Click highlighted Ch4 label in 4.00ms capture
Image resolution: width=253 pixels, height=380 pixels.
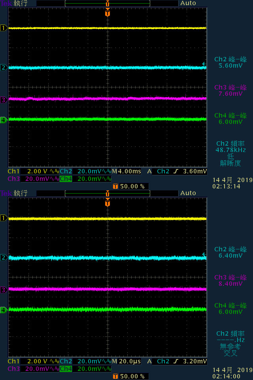coord(66,179)
